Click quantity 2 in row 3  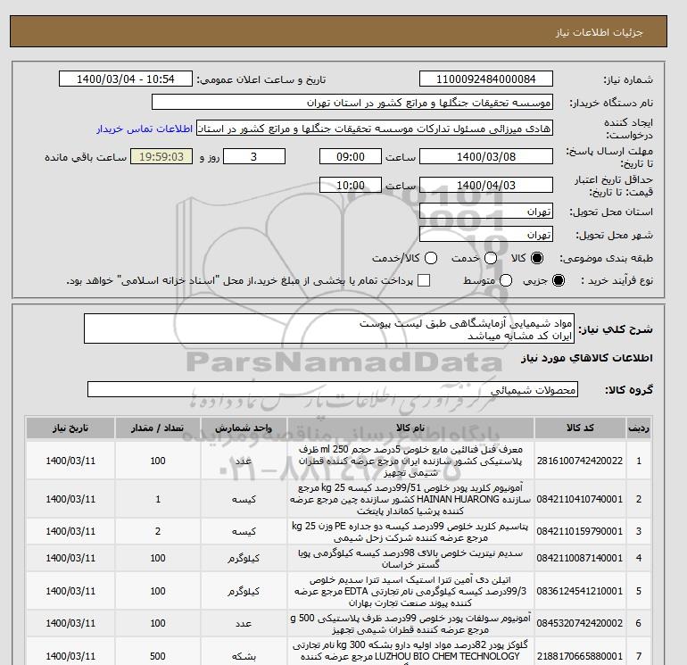tap(158, 531)
